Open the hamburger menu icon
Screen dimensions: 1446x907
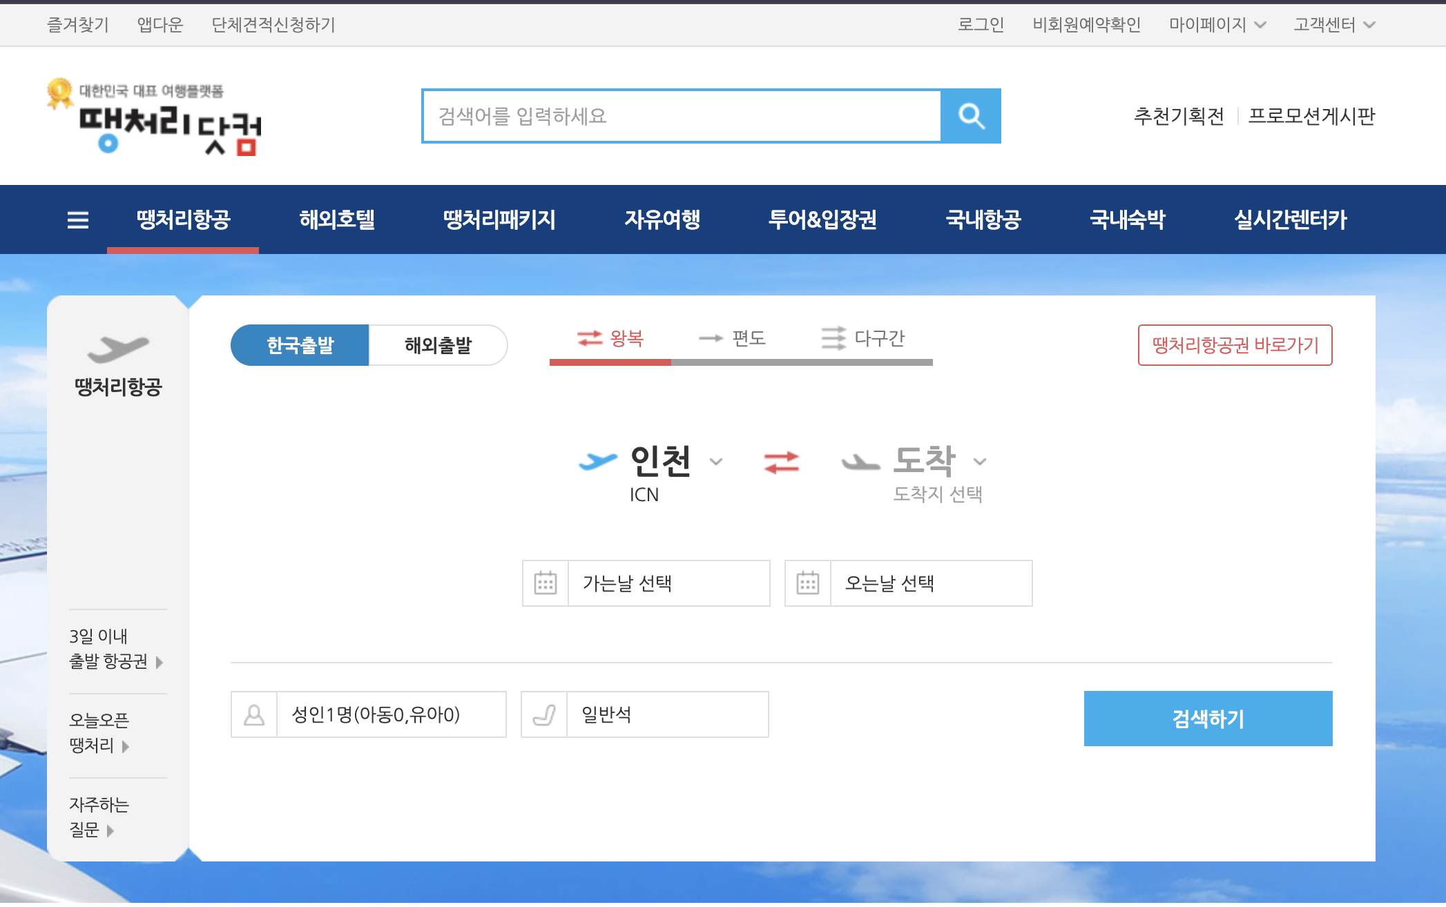(x=78, y=220)
